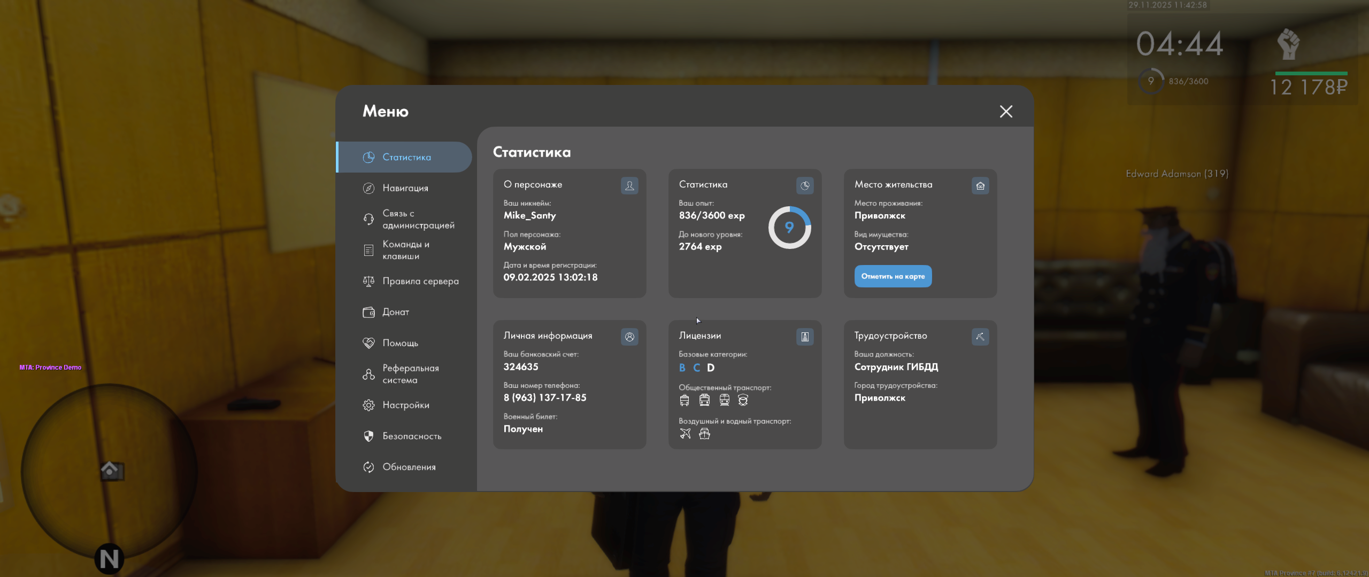Click the user circle icon in Личная информация card
Screen dimensions: 1369x577
pos(629,337)
